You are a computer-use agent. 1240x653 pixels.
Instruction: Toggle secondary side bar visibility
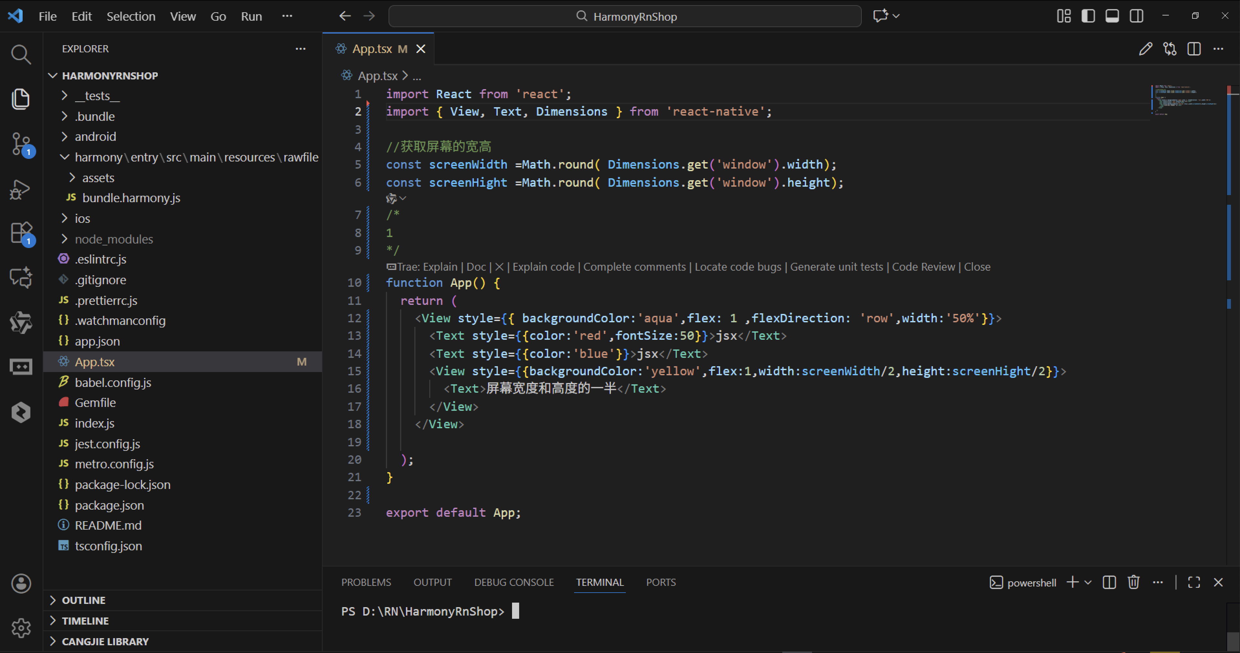point(1136,16)
